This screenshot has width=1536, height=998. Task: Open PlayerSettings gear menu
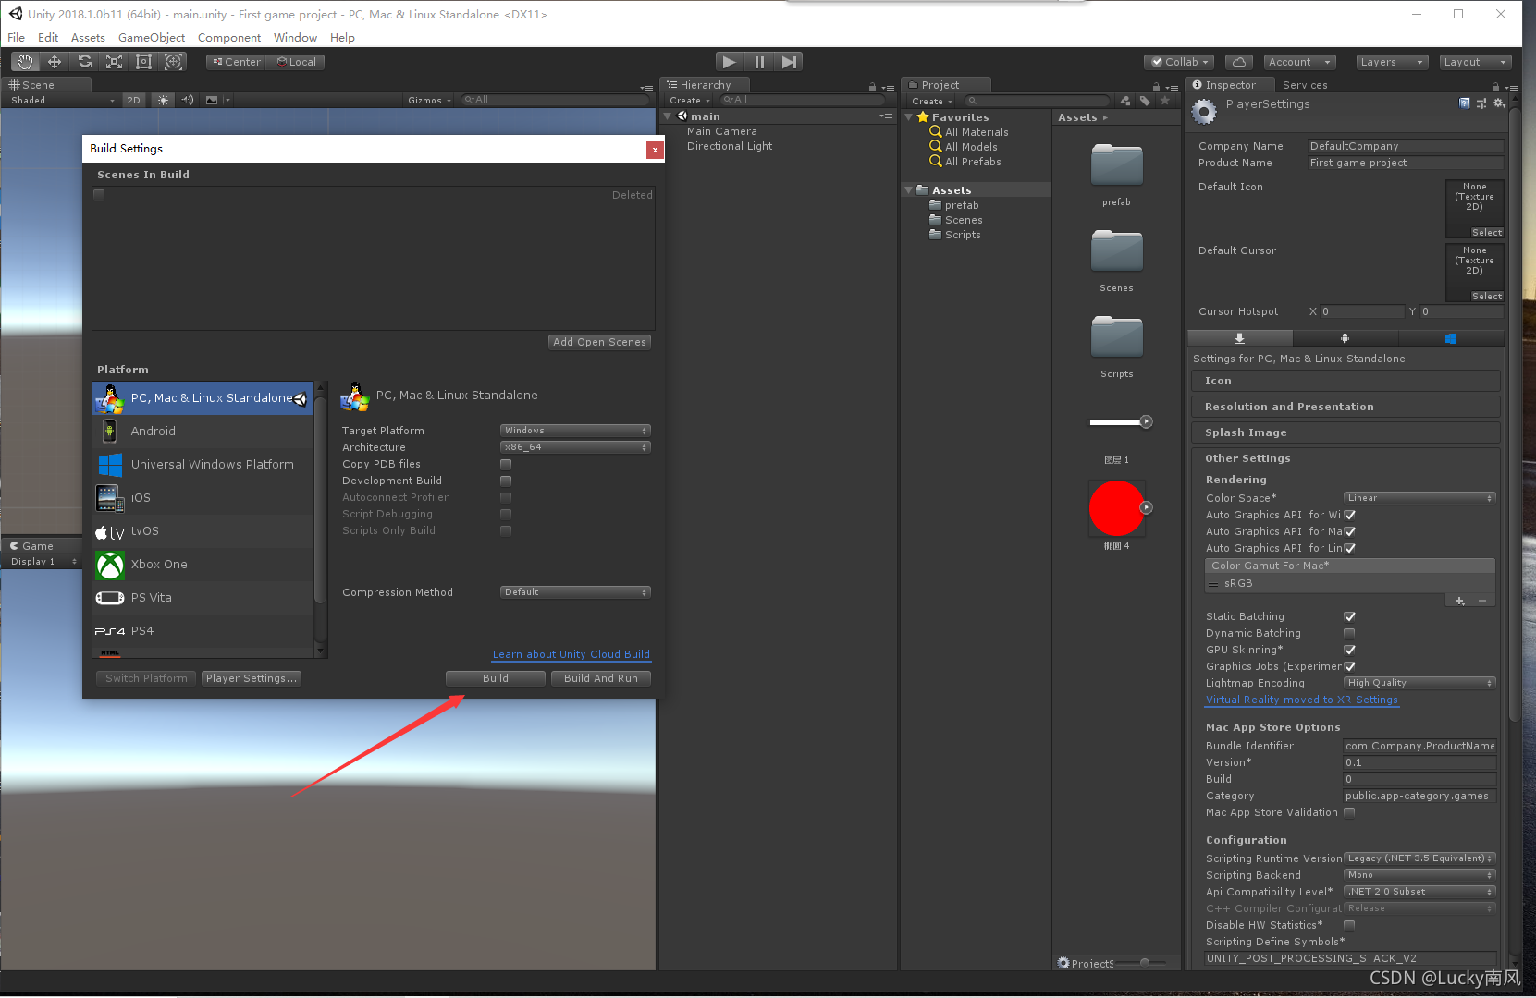click(x=1500, y=103)
